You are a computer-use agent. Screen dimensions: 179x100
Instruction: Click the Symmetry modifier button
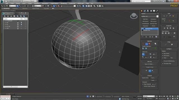tap(153, 19)
